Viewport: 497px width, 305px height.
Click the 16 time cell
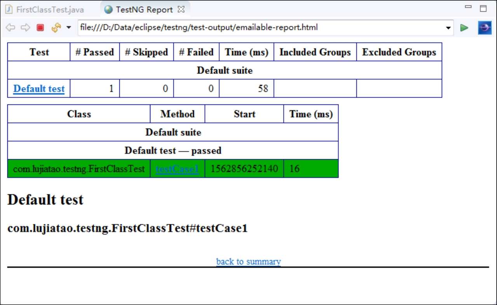click(x=311, y=169)
